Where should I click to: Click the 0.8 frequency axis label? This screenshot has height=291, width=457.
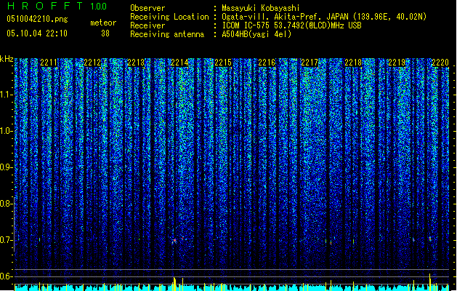(x=6, y=204)
